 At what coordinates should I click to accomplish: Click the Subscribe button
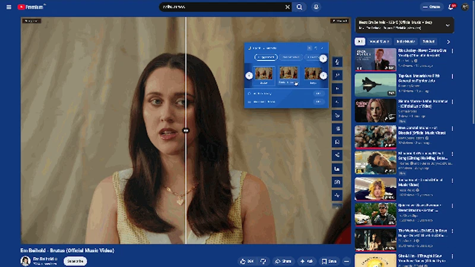pos(75,261)
